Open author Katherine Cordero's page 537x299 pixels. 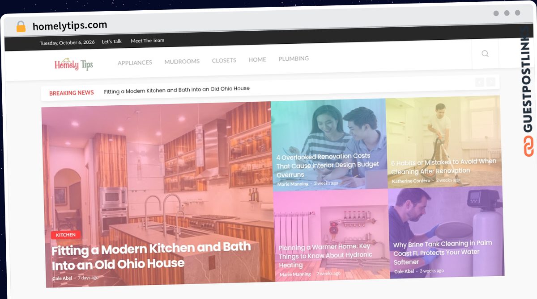[411, 181]
